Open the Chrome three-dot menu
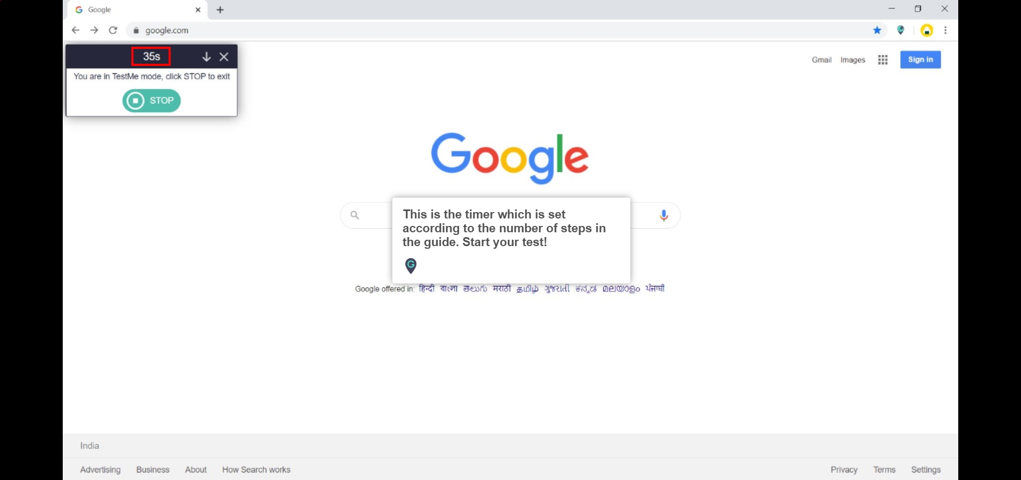 point(945,30)
